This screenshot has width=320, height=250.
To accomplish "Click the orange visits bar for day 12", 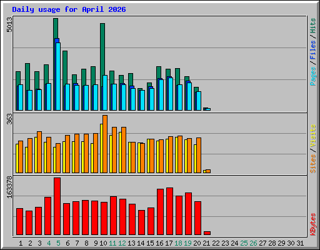I will click(124, 150).
